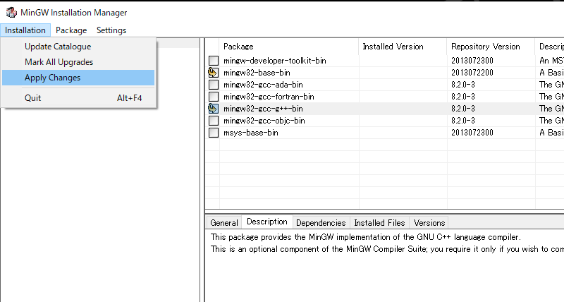Select the mingw-developer-toolkit-bin package name

pyautogui.click(x=275, y=61)
